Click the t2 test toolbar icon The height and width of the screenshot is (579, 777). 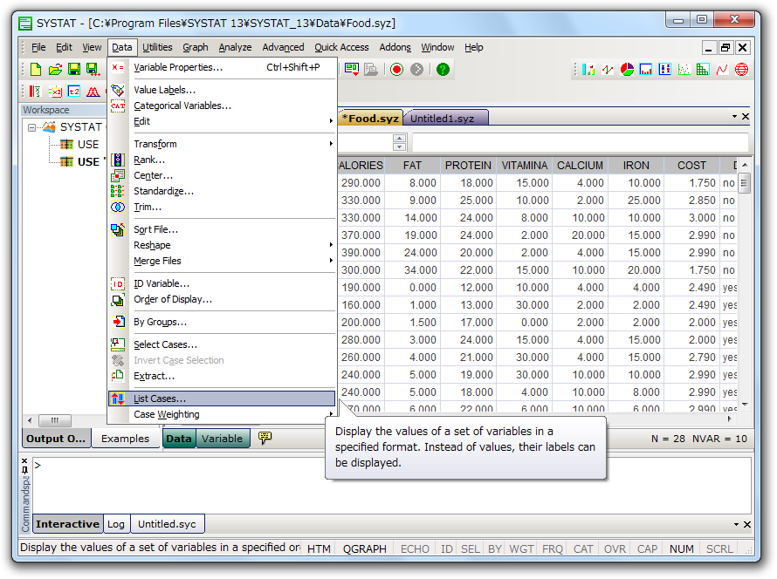click(x=74, y=92)
